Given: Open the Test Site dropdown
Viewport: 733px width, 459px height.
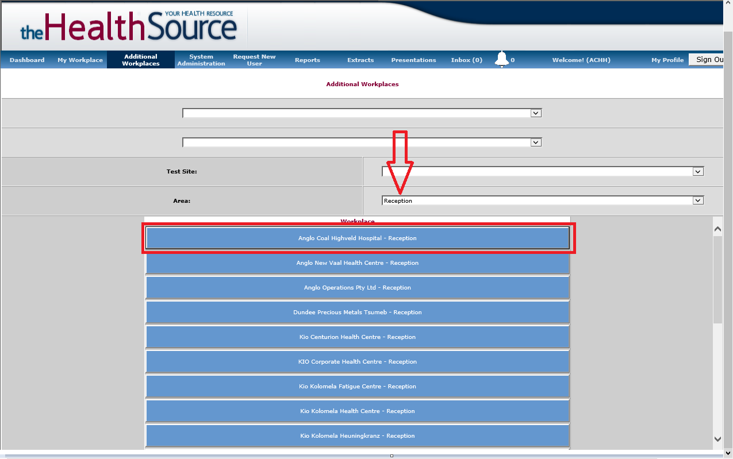Looking at the screenshot, I should [543, 171].
